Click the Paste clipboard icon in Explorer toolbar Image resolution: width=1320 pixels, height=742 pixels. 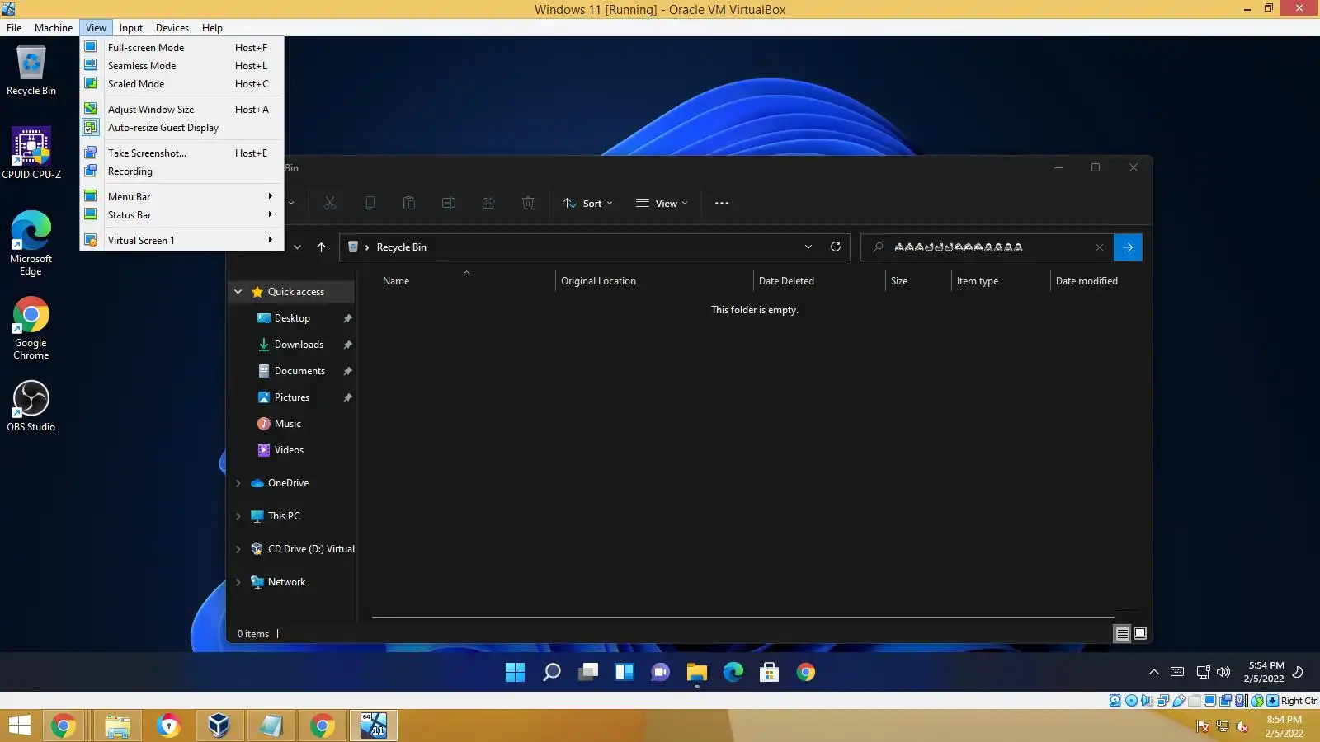(x=409, y=203)
